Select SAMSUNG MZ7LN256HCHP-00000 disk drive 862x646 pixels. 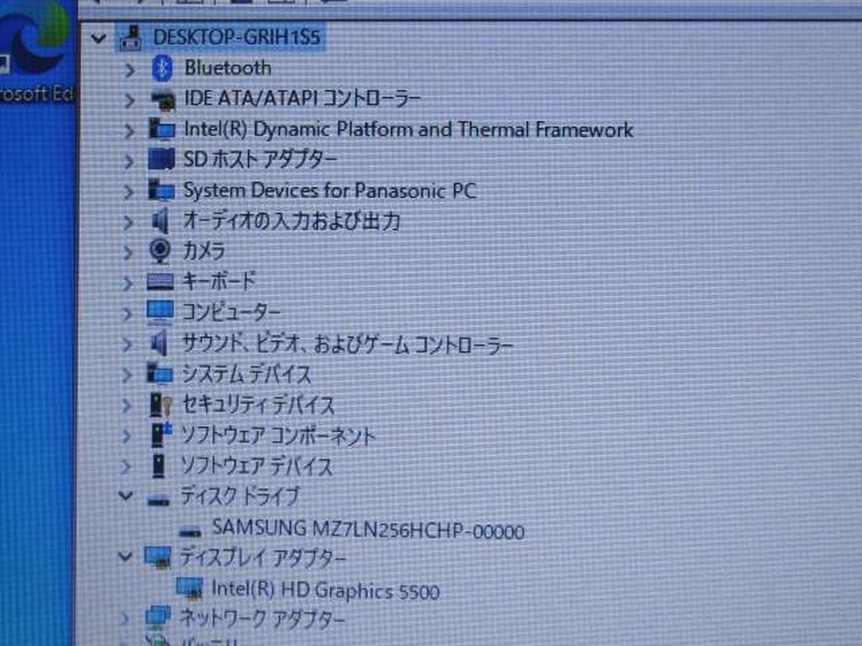[x=367, y=529]
